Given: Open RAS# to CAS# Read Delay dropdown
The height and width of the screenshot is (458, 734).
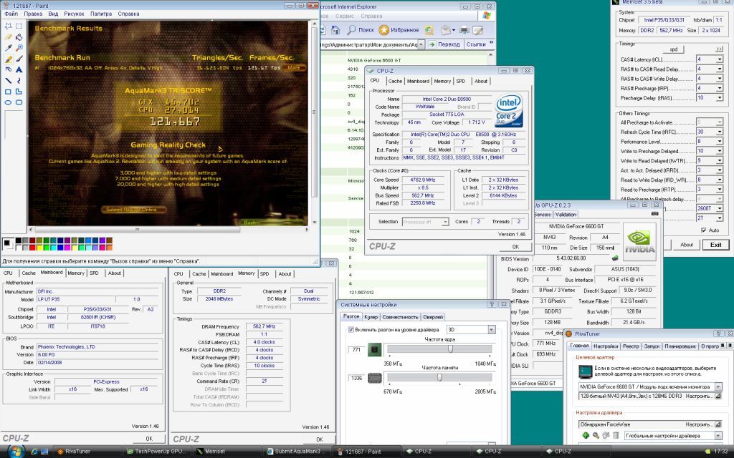Looking at the screenshot, I should pos(719,69).
